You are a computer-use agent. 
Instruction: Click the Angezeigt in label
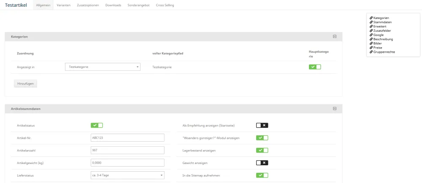26,67
